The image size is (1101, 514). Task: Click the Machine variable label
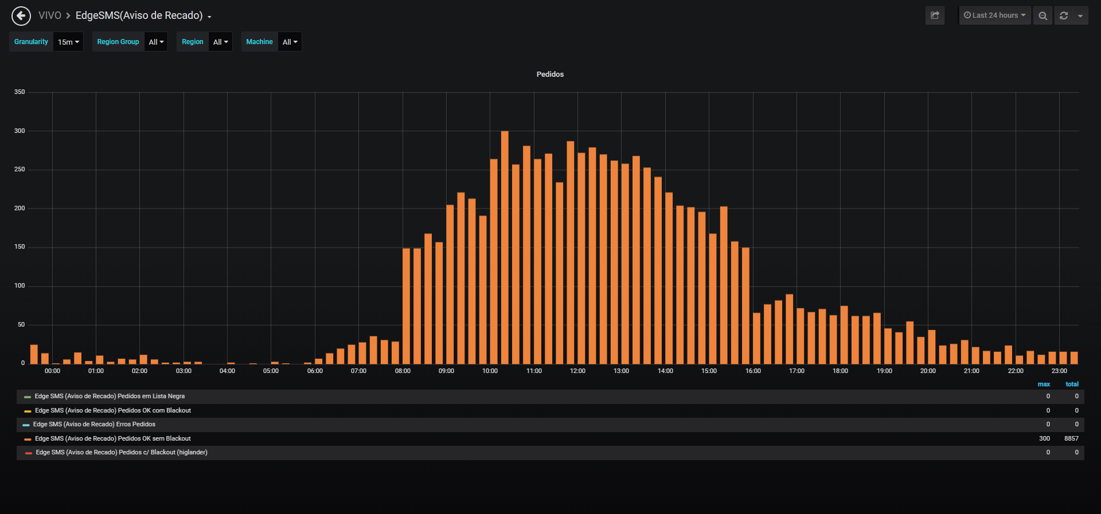coord(259,42)
